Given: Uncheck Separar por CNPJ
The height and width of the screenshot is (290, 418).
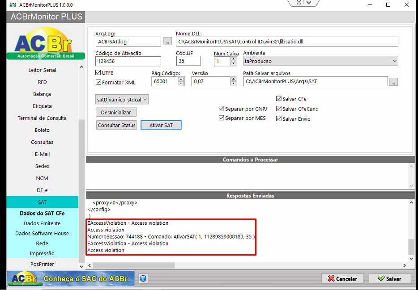Looking at the screenshot, I should coord(221,109).
